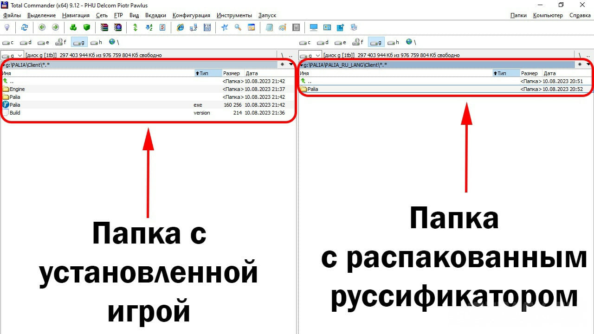594x334 pixels.
Task: Switch left panel to drive e
Action: (44, 42)
